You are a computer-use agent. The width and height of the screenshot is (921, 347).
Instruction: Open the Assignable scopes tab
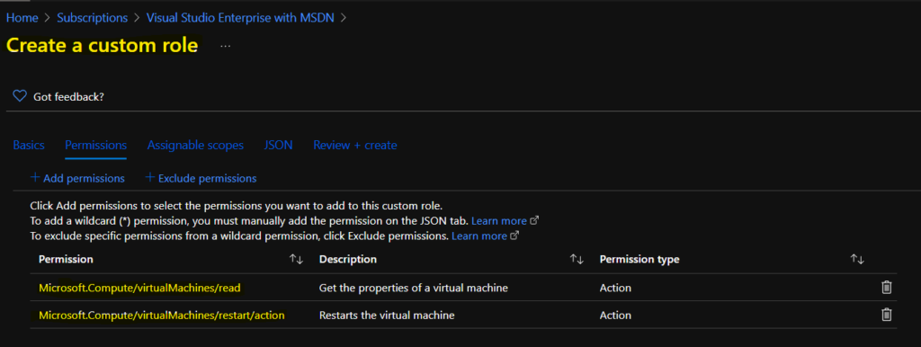tap(195, 145)
